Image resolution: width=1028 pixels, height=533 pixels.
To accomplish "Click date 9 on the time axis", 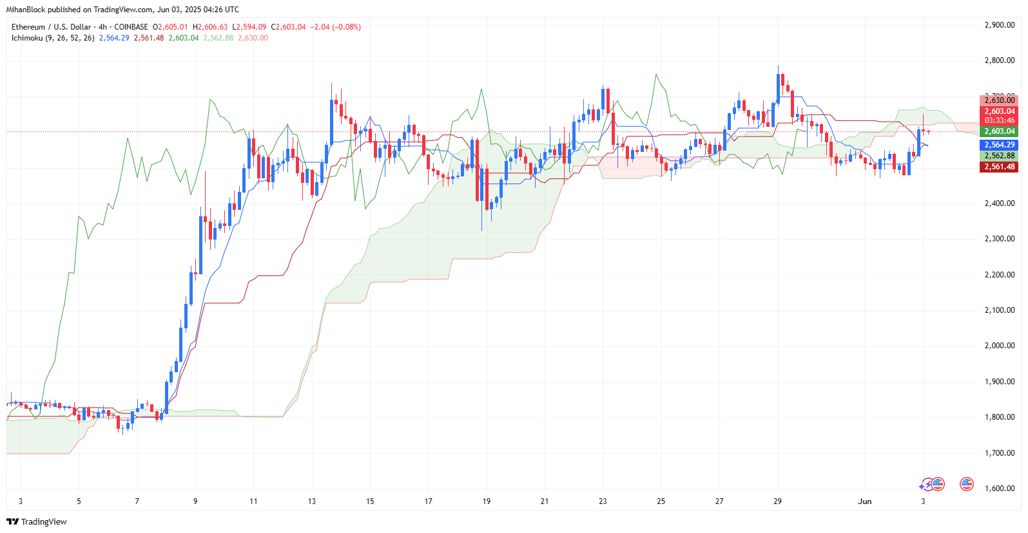I will [195, 501].
